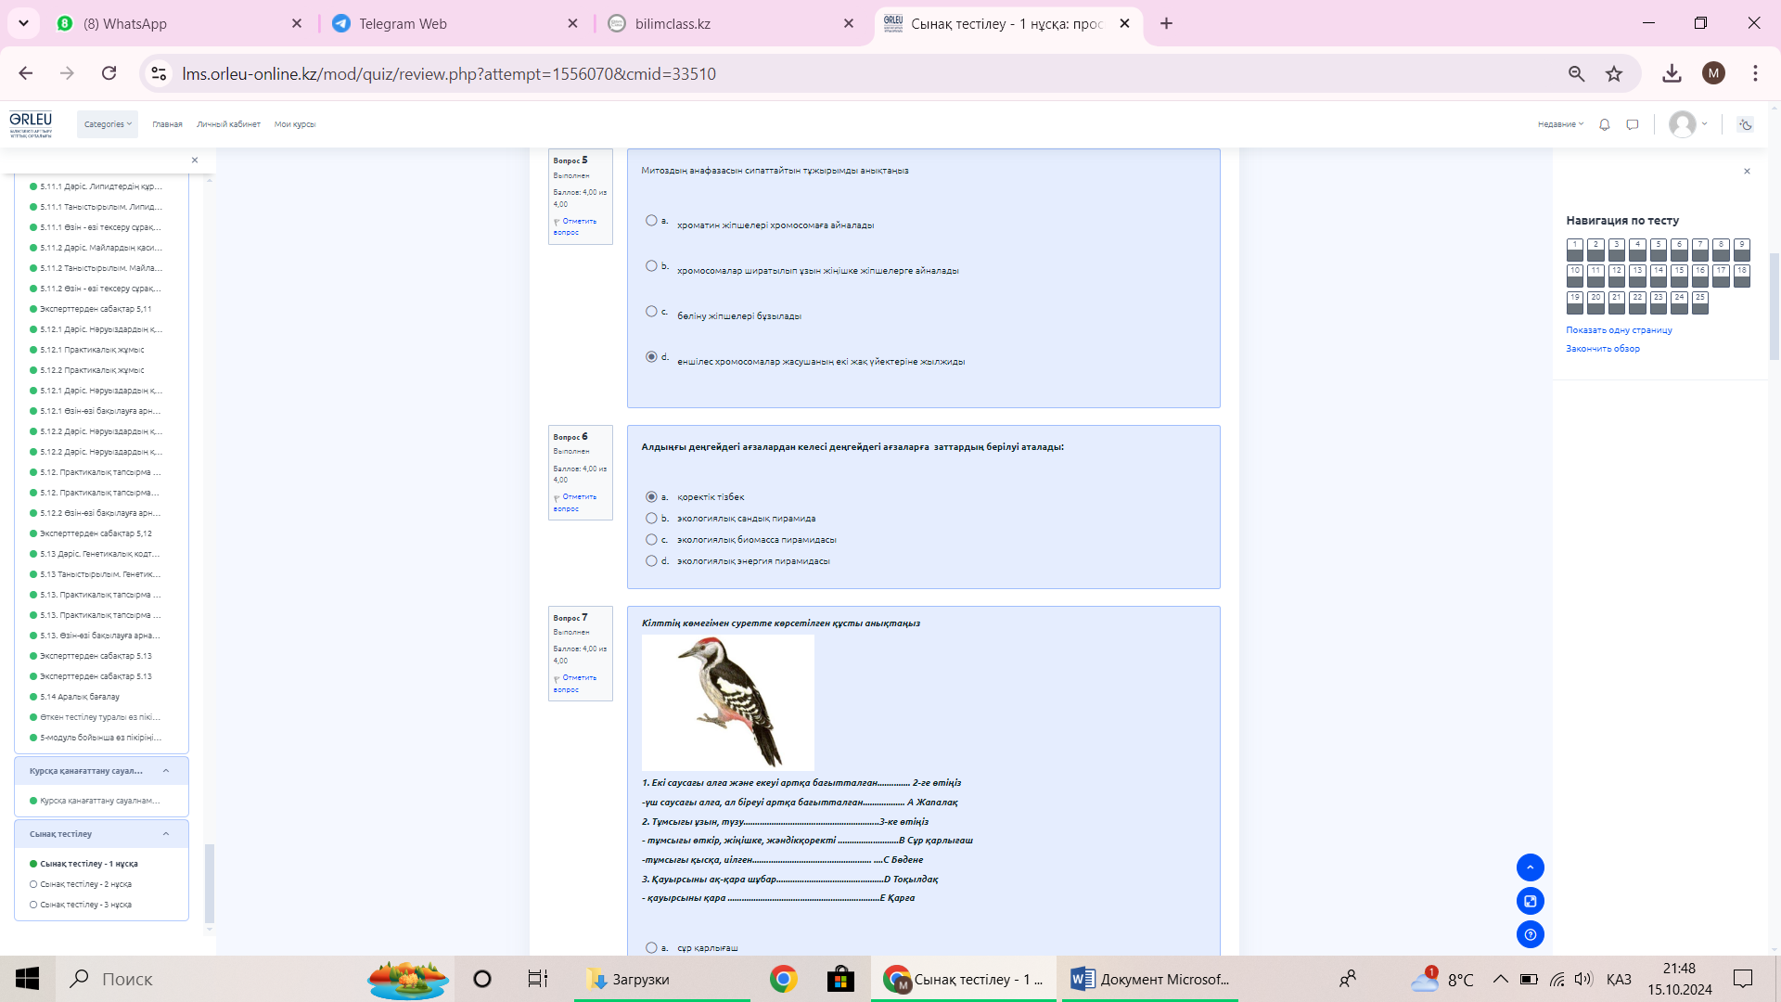The height and width of the screenshot is (1002, 1781).
Task: Click the blue help question-mark button
Action: pyautogui.click(x=1530, y=934)
